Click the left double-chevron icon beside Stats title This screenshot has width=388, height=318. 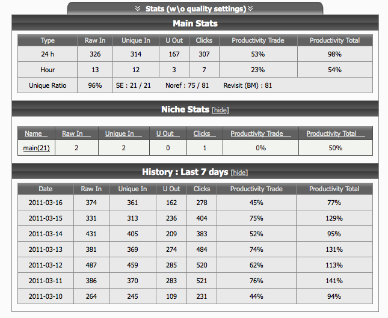138,9
